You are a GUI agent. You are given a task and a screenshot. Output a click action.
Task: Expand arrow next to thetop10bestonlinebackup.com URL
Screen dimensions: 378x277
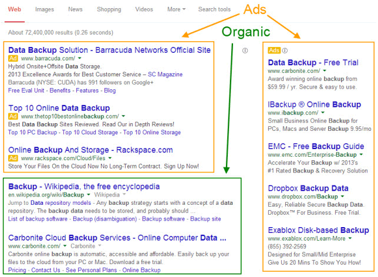point(123,116)
